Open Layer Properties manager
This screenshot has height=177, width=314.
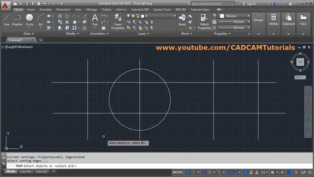pyautogui.click(x=118, y=22)
